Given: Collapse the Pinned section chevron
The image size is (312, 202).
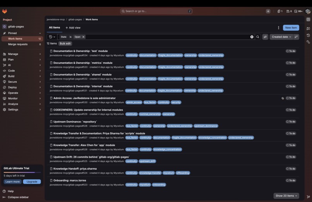Looking at the screenshot, I should coord(40,33).
